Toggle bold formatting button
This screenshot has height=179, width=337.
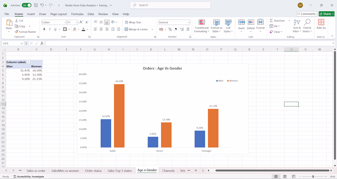tap(44, 29)
